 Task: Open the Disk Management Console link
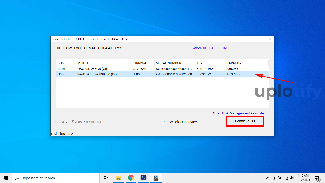click(x=238, y=113)
